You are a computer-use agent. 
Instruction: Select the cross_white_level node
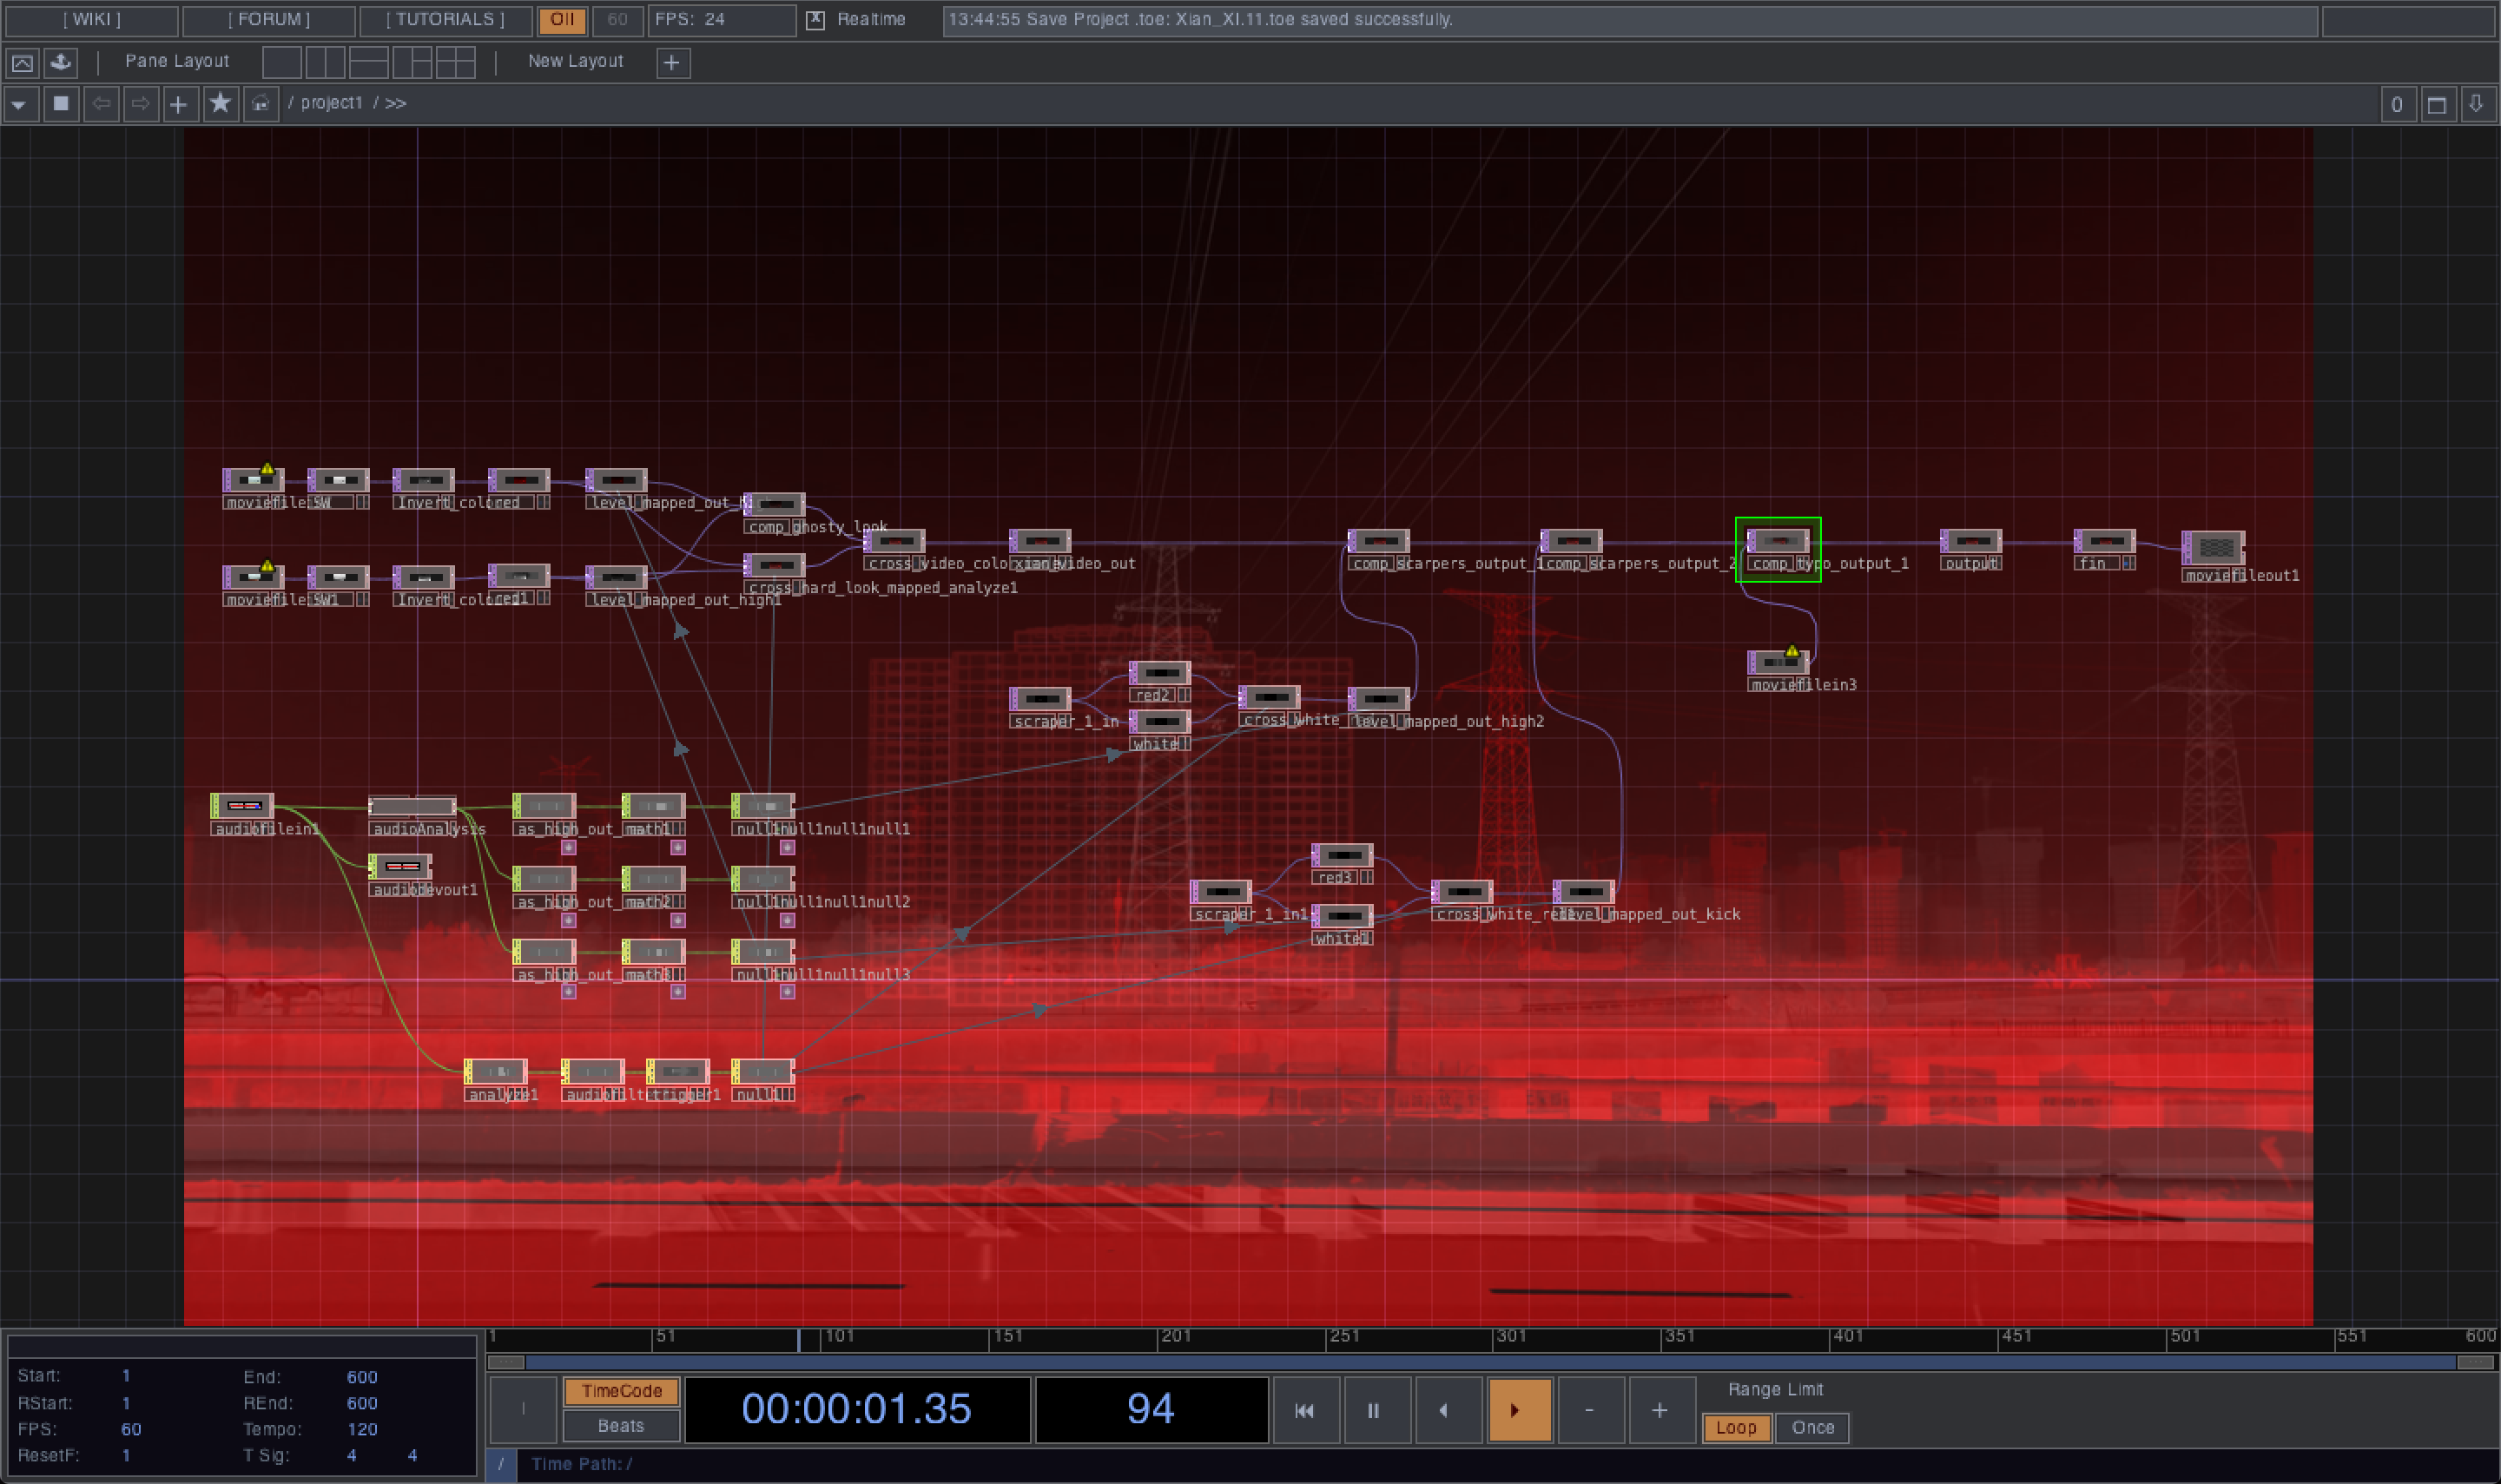point(1269,697)
